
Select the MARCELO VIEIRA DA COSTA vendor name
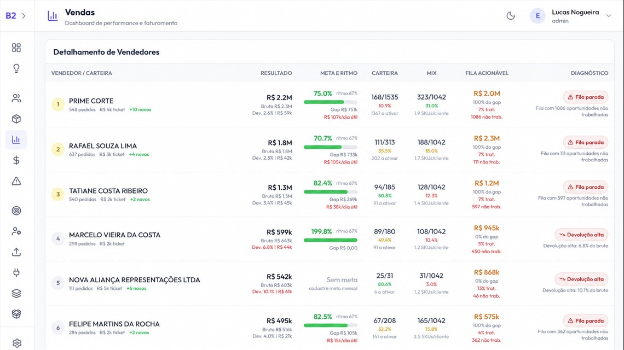click(x=114, y=235)
